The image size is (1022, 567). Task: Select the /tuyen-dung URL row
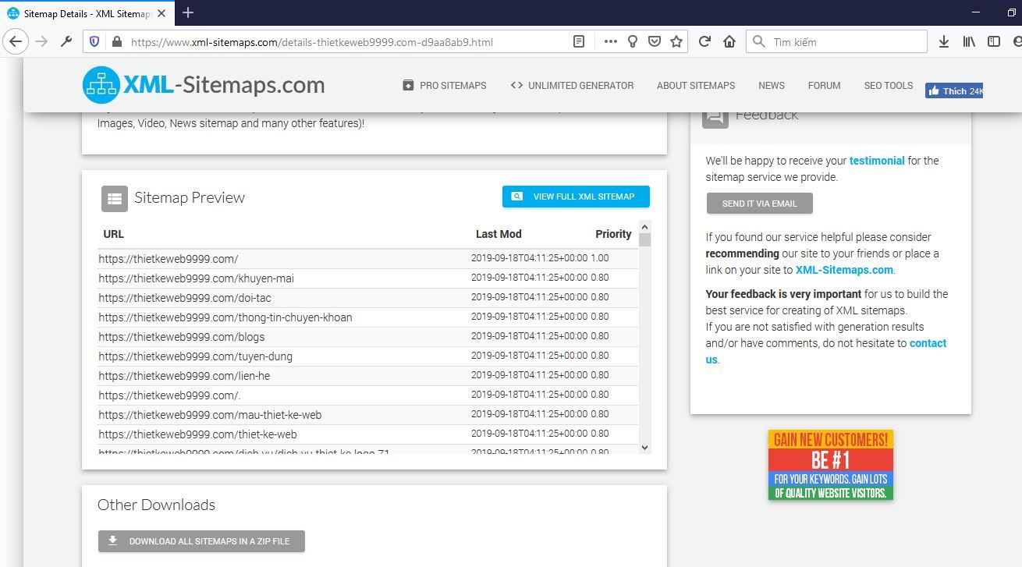195,356
